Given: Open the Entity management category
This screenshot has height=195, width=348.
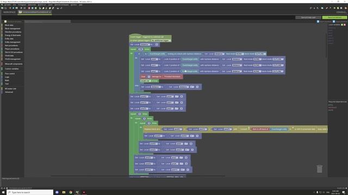Looking at the screenshot, I should 13,42.
